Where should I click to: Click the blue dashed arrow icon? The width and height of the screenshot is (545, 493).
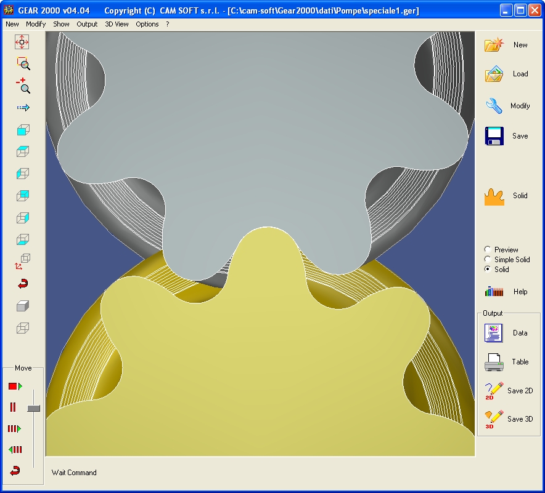click(x=23, y=108)
